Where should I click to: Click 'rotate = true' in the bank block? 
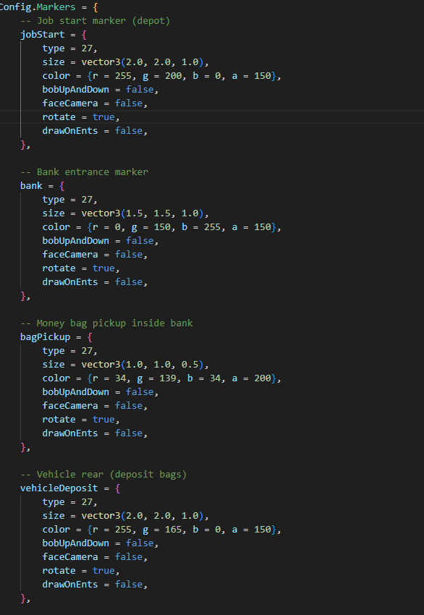coord(81,268)
